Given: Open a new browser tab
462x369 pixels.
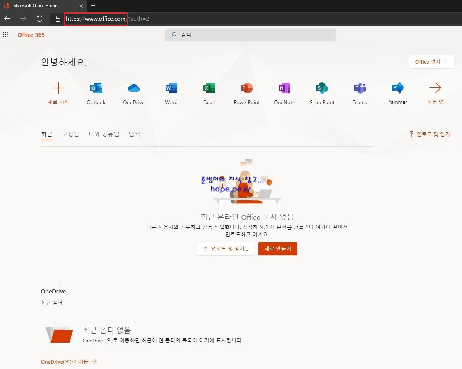Looking at the screenshot, I should [x=93, y=5].
